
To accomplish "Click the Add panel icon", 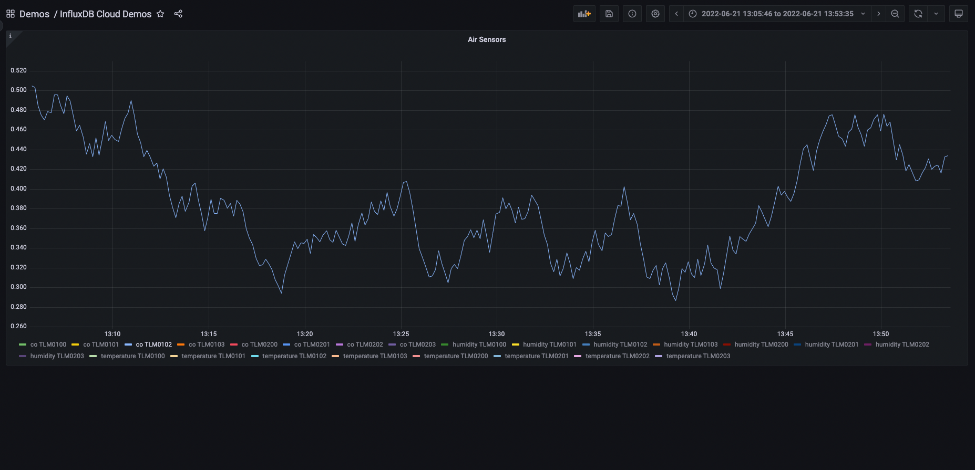I will [x=584, y=14].
